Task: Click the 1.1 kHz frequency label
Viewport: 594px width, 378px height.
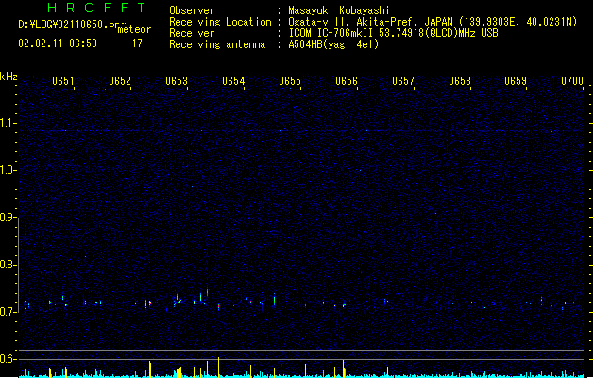Action: coord(8,123)
